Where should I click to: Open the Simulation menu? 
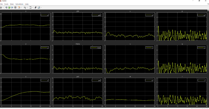tap(19, 4)
